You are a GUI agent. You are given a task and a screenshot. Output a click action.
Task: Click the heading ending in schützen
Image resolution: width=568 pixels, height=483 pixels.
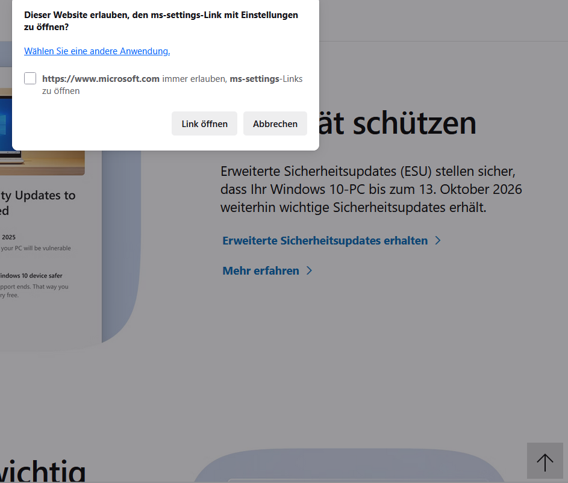[398, 123]
